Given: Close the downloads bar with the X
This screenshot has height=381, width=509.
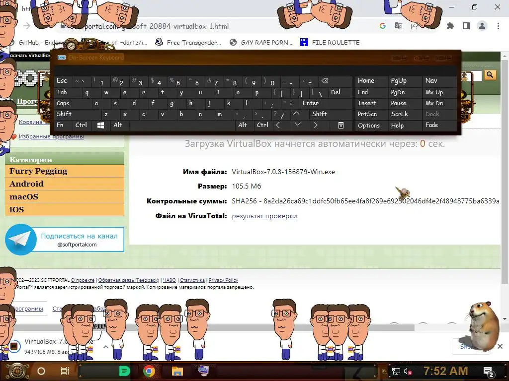Looking at the screenshot, I should [x=500, y=346].
